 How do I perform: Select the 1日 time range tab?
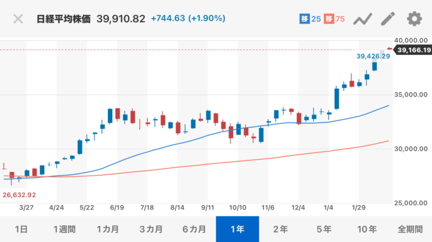(x=21, y=229)
